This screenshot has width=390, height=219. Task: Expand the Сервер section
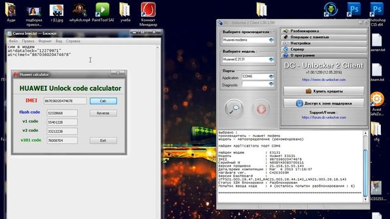[x=324, y=49]
